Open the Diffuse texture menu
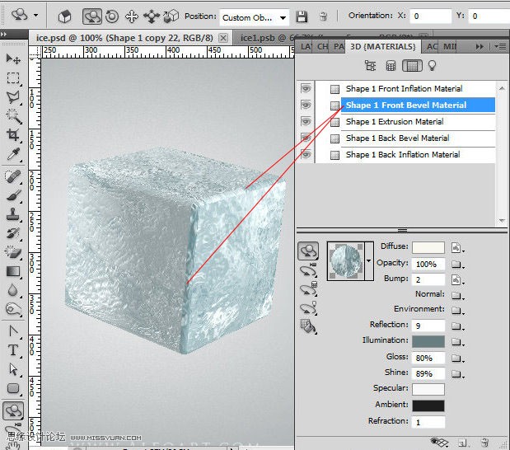This screenshot has height=450, width=510. click(457, 247)
